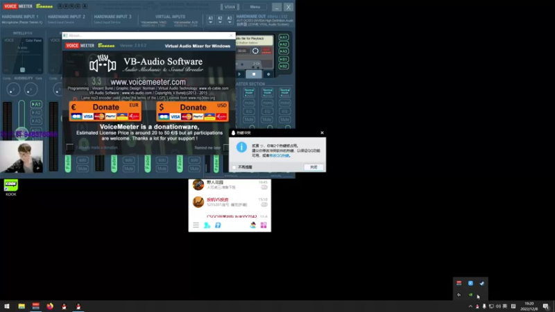The width and height of the screenshot is (555, 312).
Task: Open the www.vb-cable.com link
Action: [214, 89]
